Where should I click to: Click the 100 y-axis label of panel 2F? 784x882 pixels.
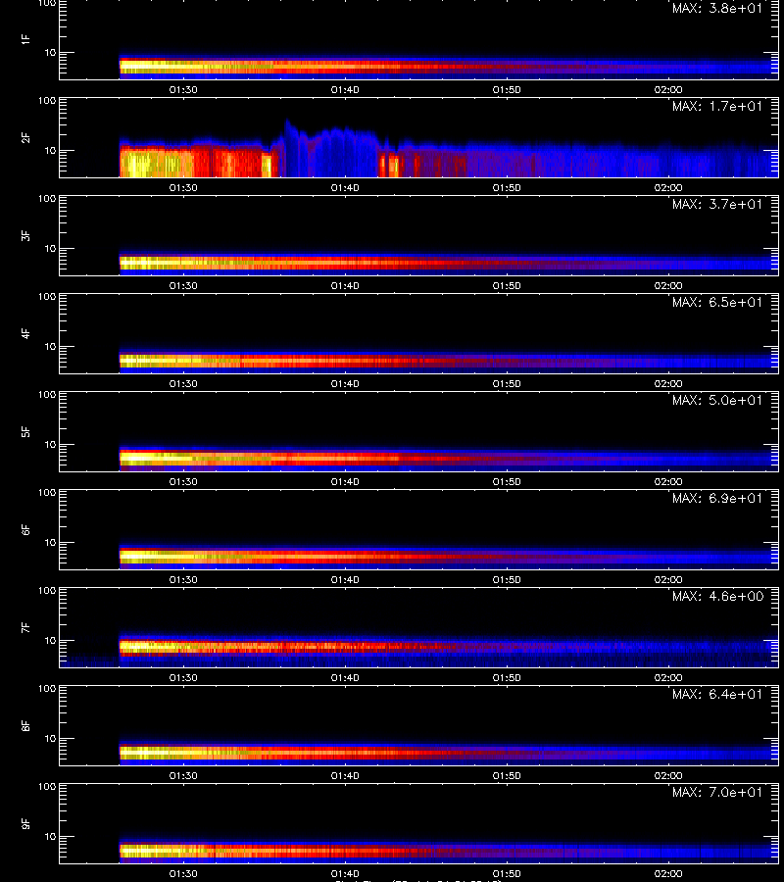[x=47, y=101]
